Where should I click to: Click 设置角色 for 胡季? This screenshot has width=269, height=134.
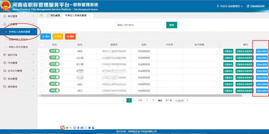[x=228, y=51]
